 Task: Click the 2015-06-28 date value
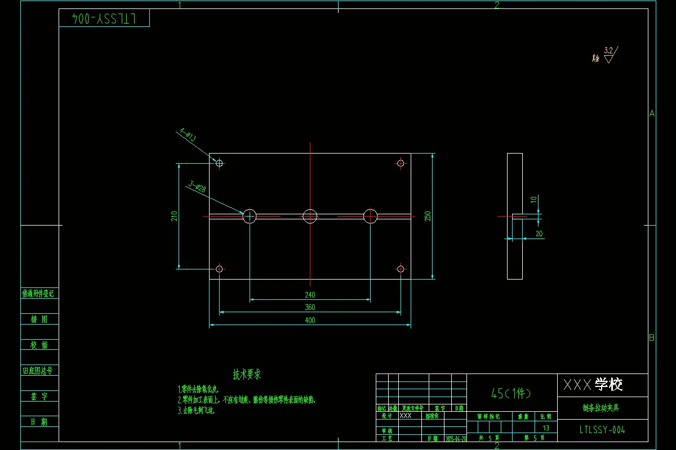coord(456,439)
